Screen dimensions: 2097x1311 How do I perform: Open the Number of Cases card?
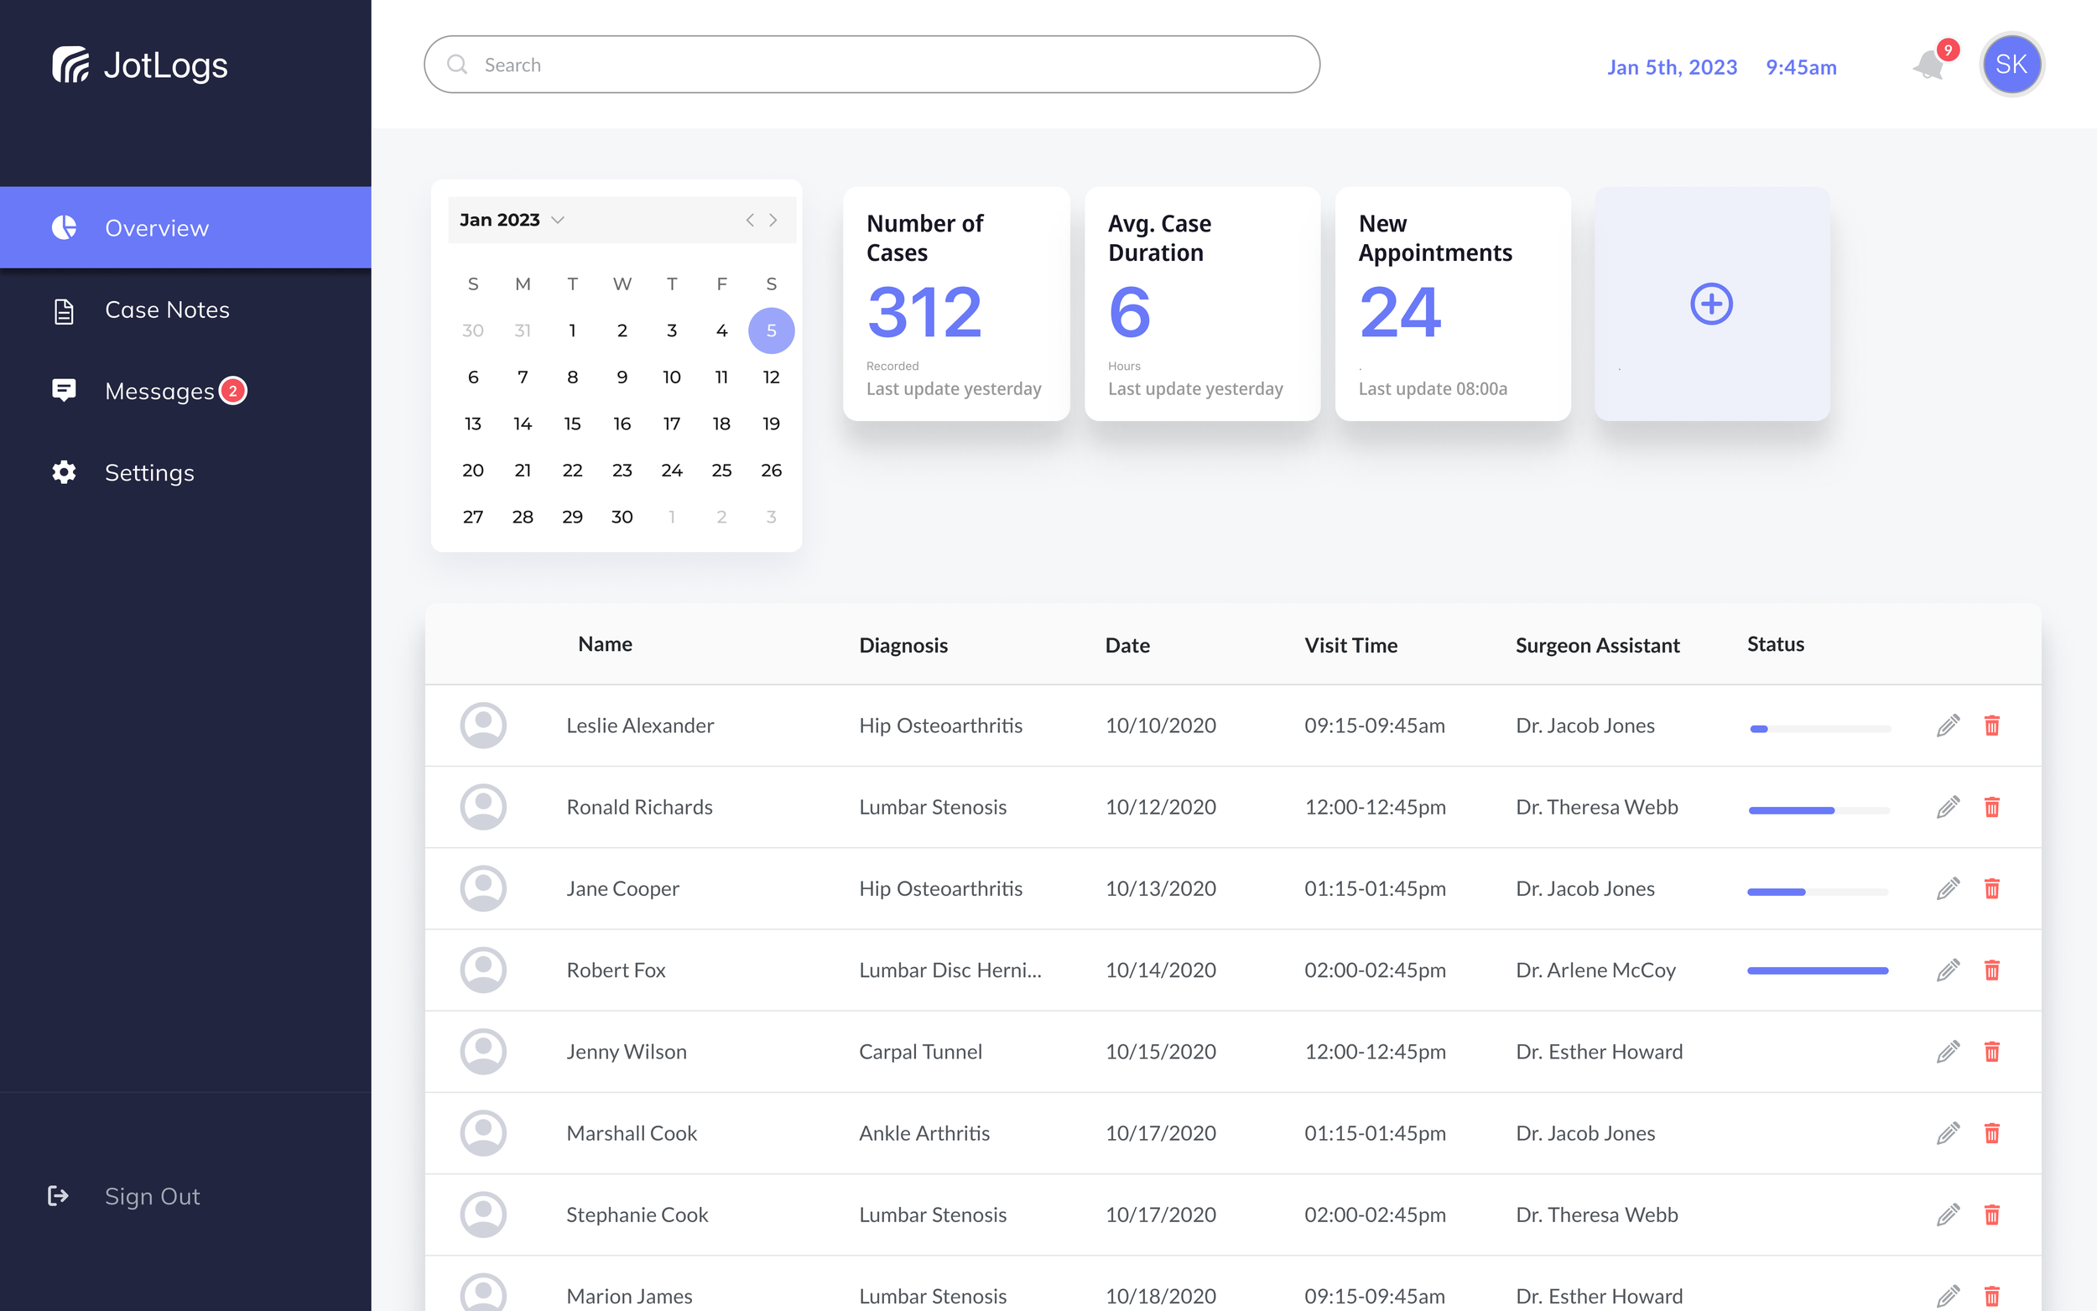[x=955, y=304]
